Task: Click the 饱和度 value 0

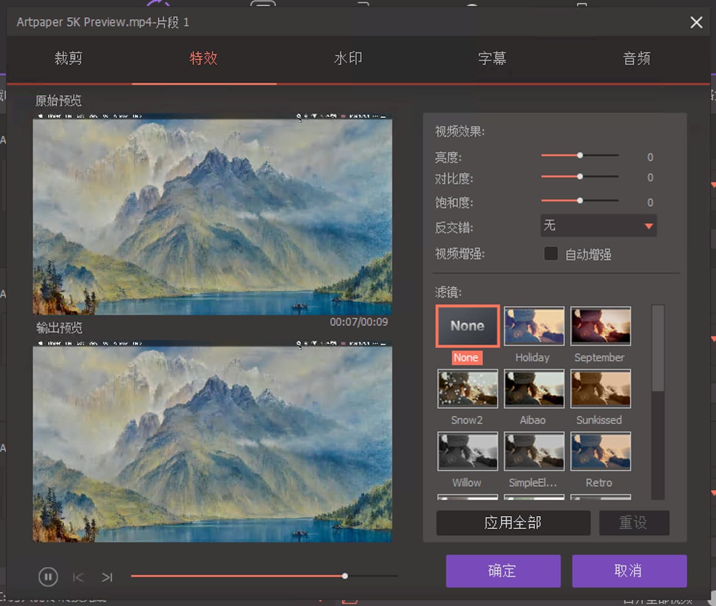Action: [650, 203]
